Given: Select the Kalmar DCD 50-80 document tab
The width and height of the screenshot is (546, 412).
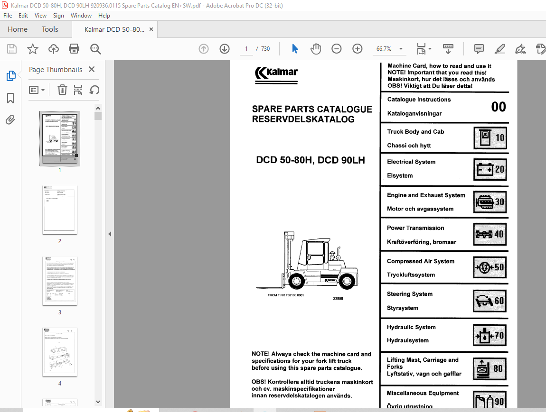Looking at the screenshot, I should click(x=114, y=29).
